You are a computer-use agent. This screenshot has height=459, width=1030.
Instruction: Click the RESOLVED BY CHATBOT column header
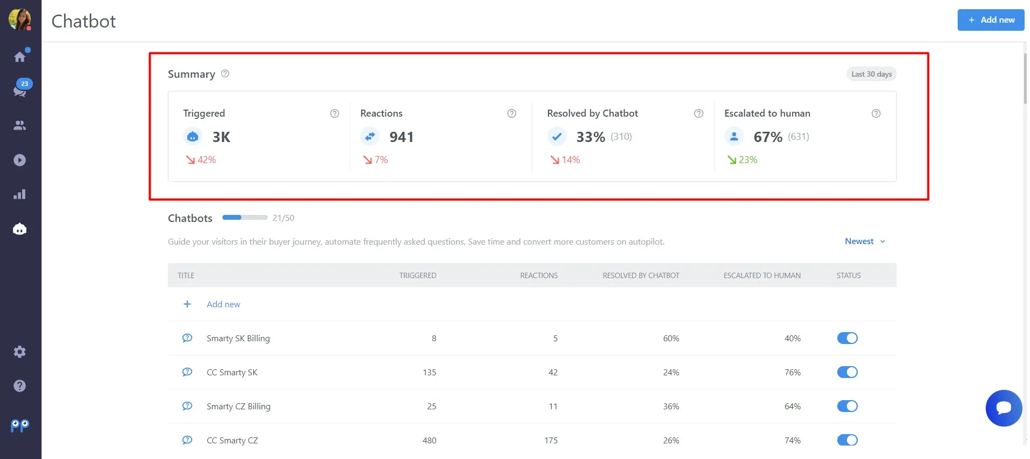pyautogui.click(x=641, y=275)
